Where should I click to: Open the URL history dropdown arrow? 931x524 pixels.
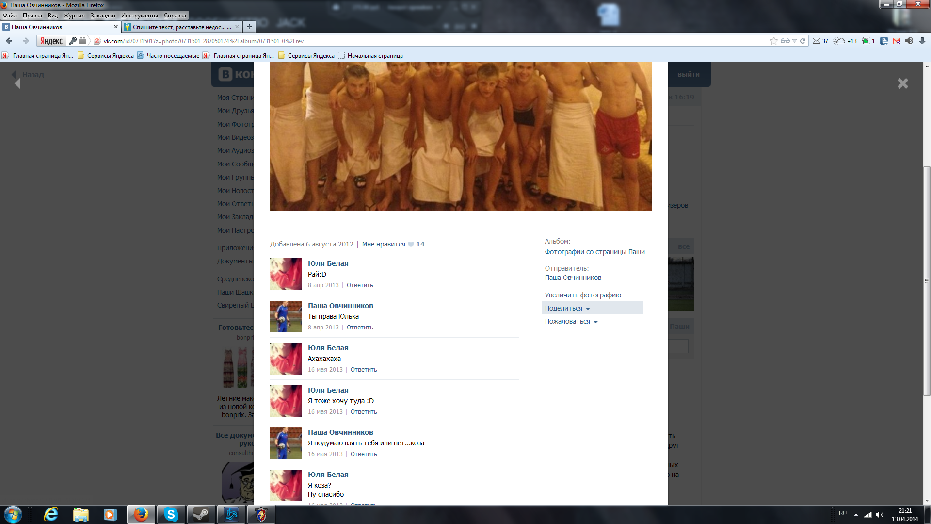point(794,41)
